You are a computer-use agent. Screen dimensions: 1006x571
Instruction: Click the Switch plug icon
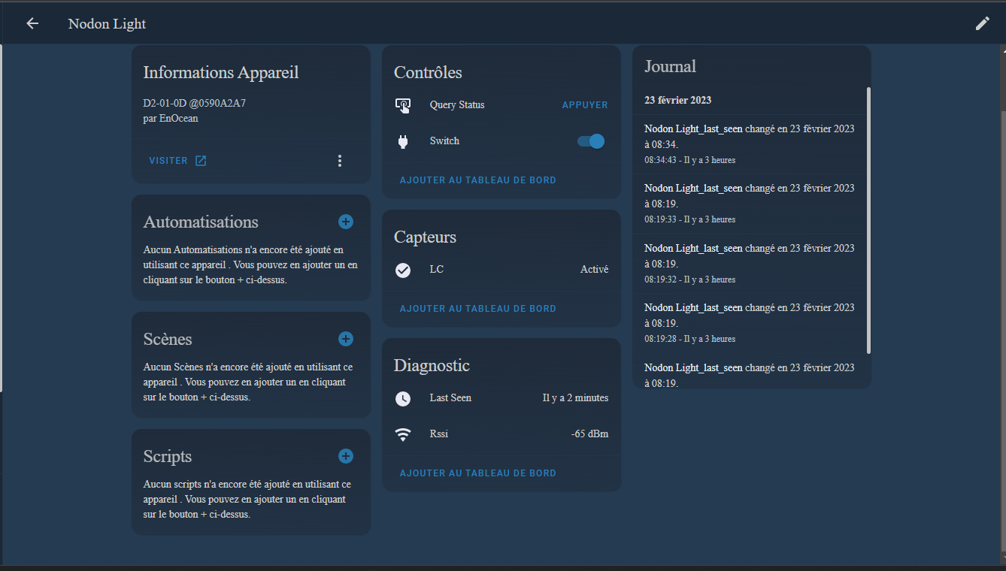click(x=403, y=141)
